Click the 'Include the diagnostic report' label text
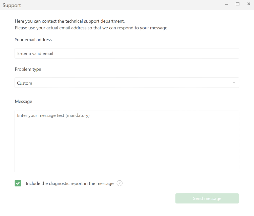 click(70, 183)
